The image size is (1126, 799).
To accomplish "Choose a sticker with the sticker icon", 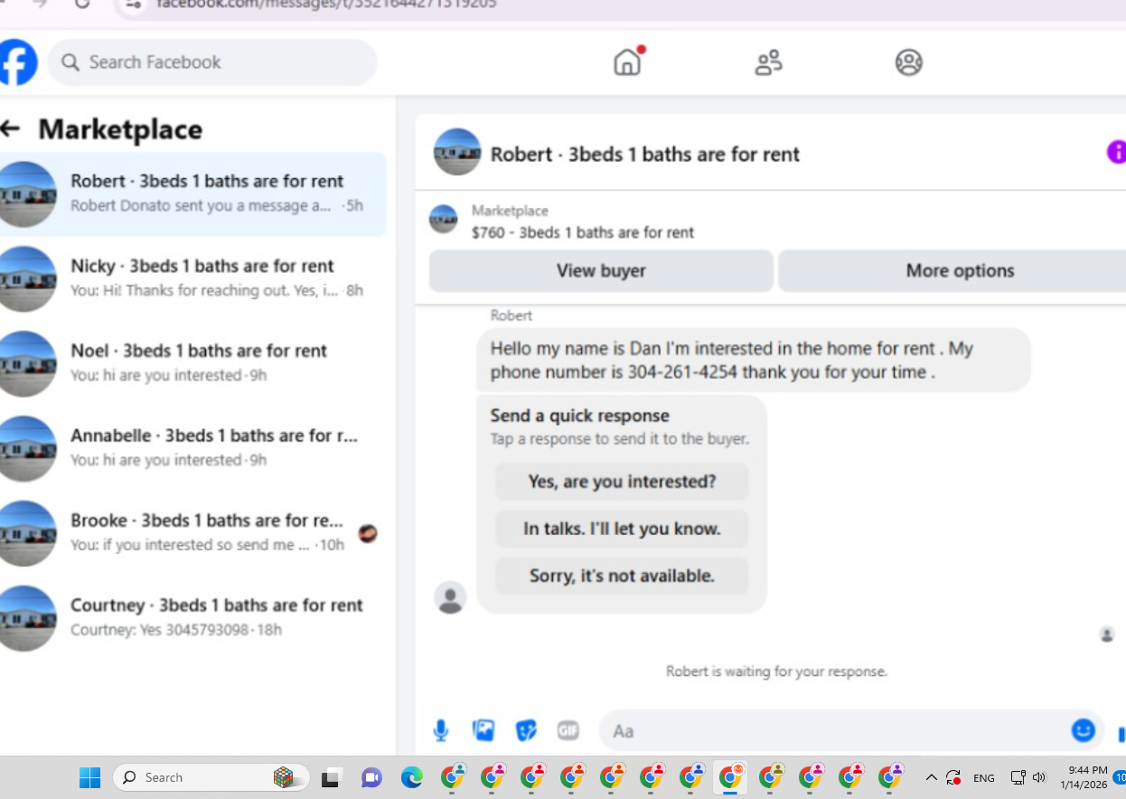I will (x=526, y=730).
